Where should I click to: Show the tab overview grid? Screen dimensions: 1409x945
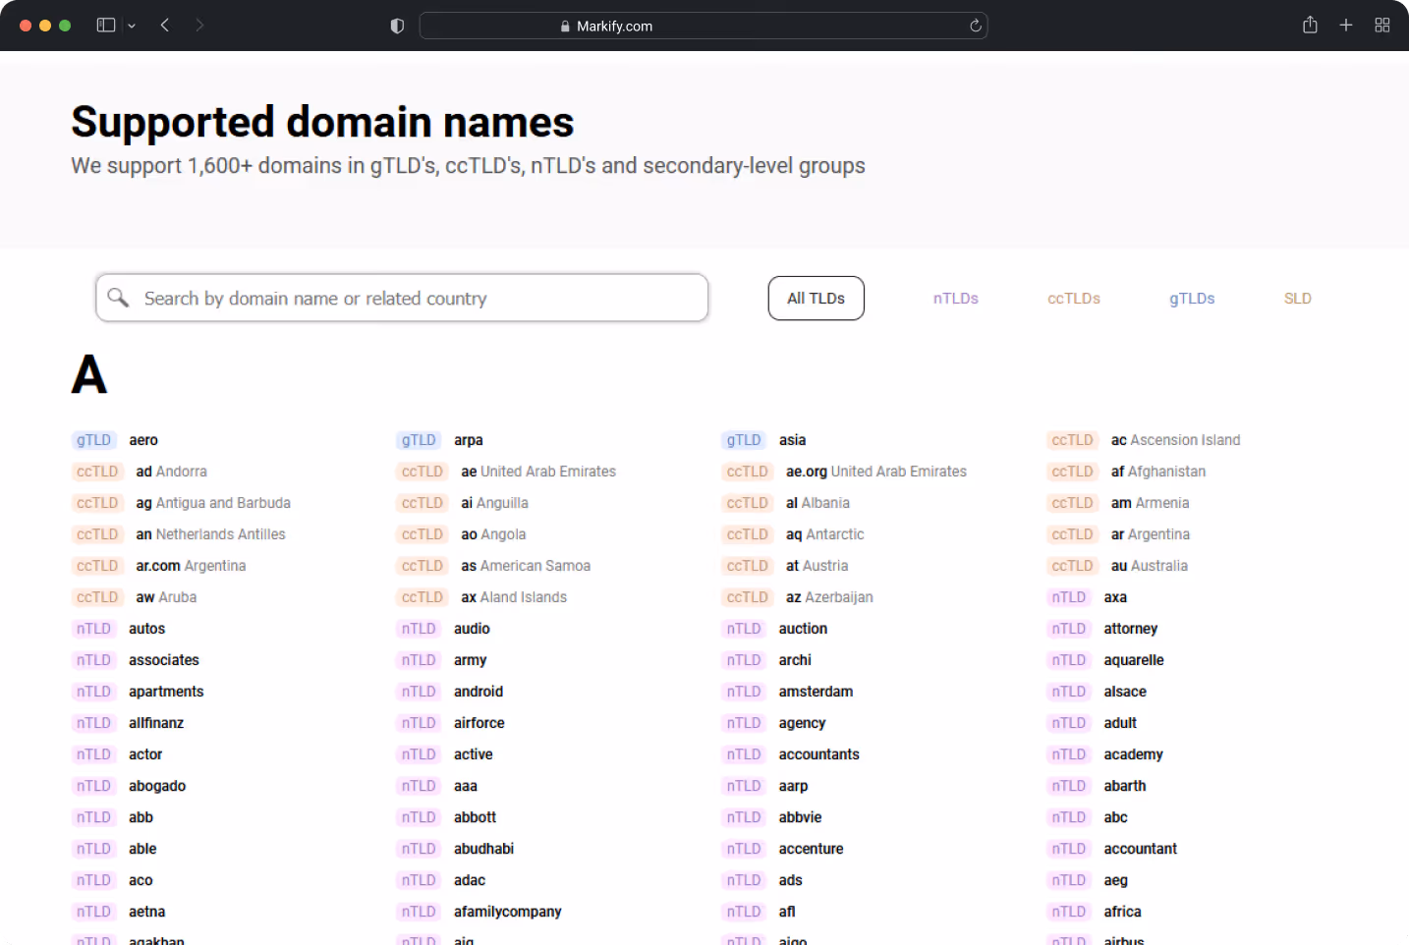coord(1382,26)
